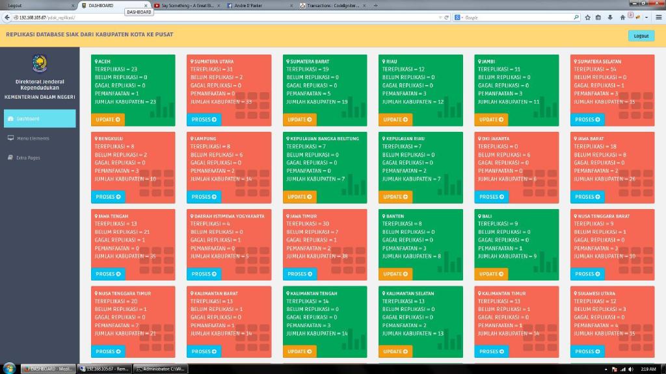Click PROSES on the DKI JAKARTA card
Image resolution: width=666 pixels, height=374 pixels.
click(x=491, y=197)
